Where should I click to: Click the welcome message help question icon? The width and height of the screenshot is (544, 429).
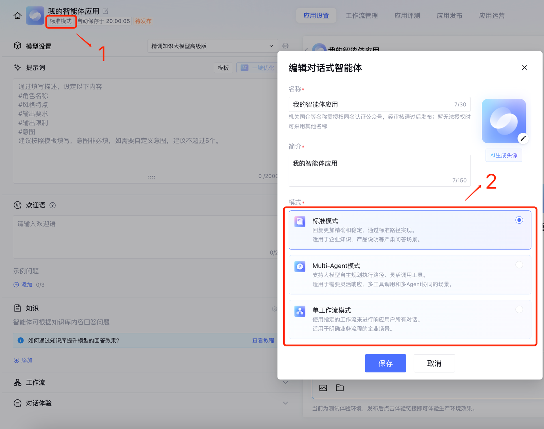52,205
